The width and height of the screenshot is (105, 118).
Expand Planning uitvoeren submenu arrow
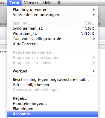pos(94,10)
